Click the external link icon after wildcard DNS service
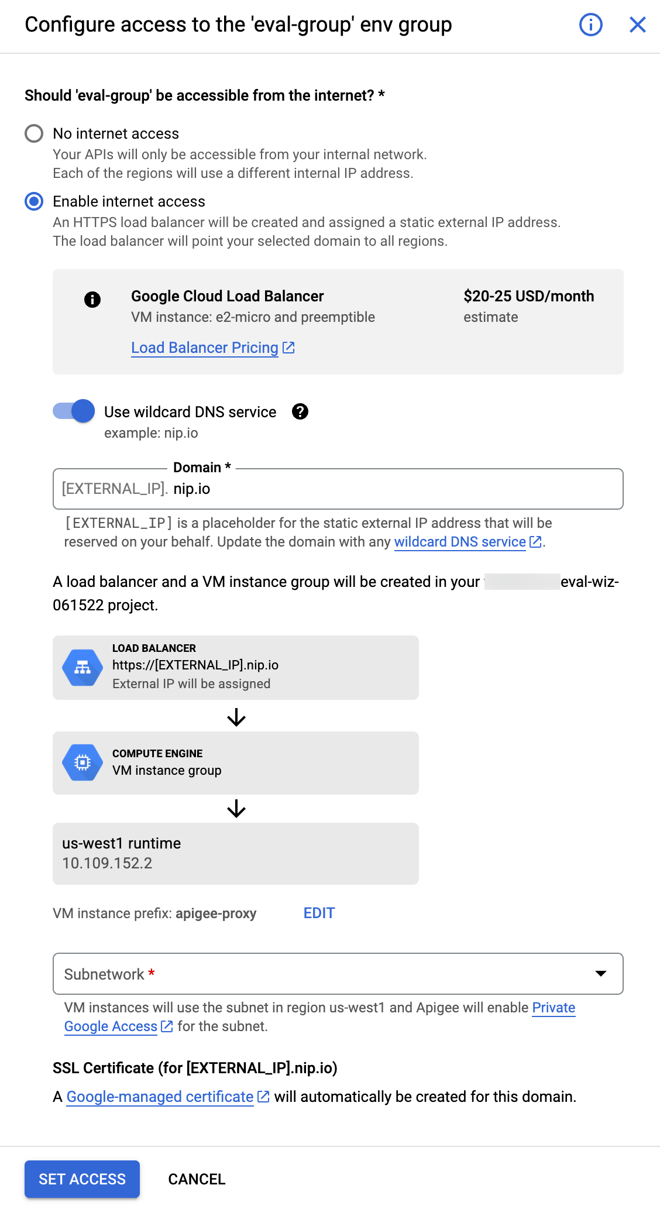Viewport: 660px width, 1216px height. 534,542
